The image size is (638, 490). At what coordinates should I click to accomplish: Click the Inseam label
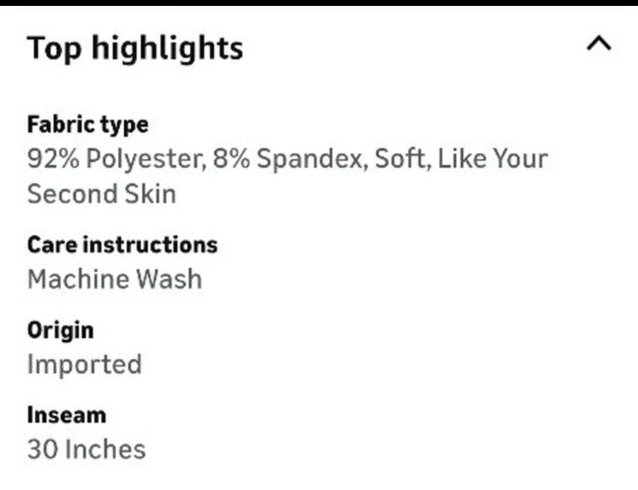66,415
